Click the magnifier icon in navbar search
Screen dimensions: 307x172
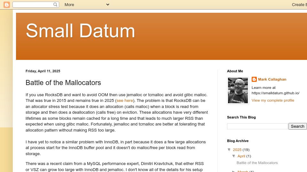point(55,4)
